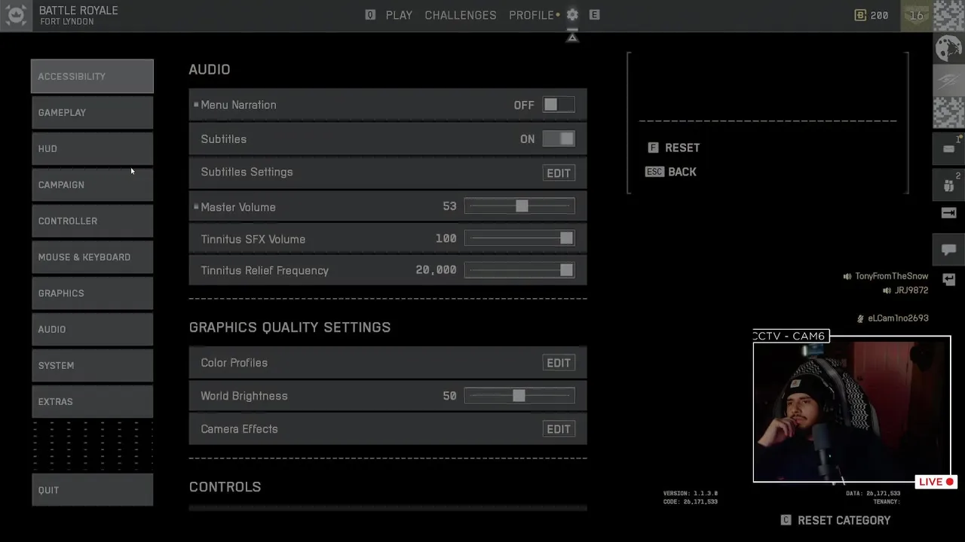Click the credits currency icon showing 200
This screenshot has height=542, width=965.
tap(860, 15)
